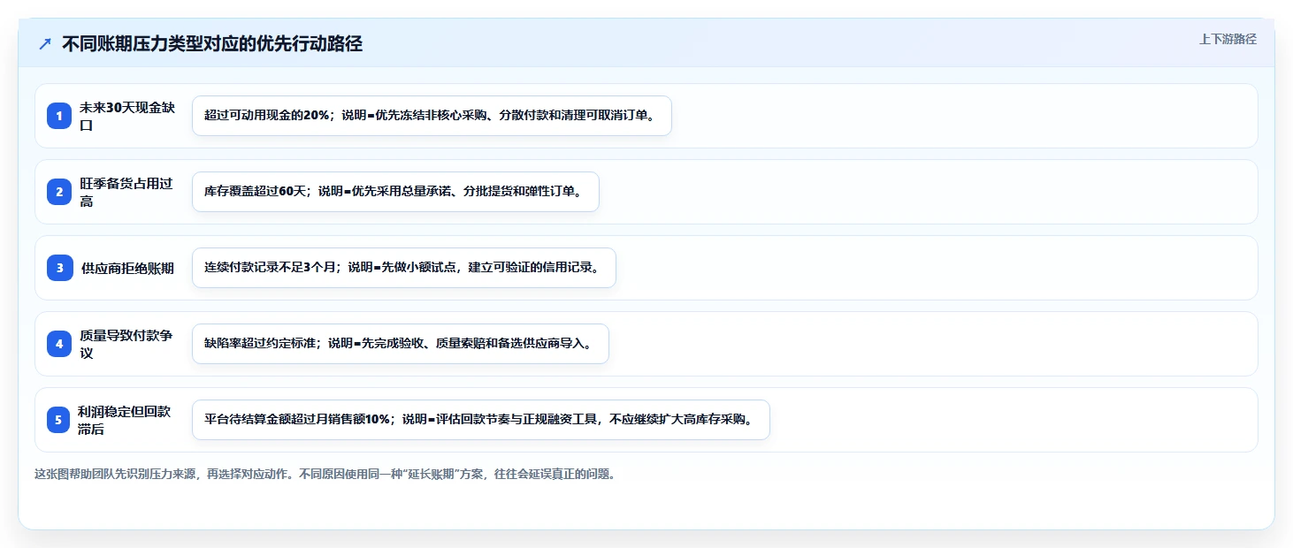Click step number badge 3
This screenshot has width=1293, height=548.
[x=59, y=268]
